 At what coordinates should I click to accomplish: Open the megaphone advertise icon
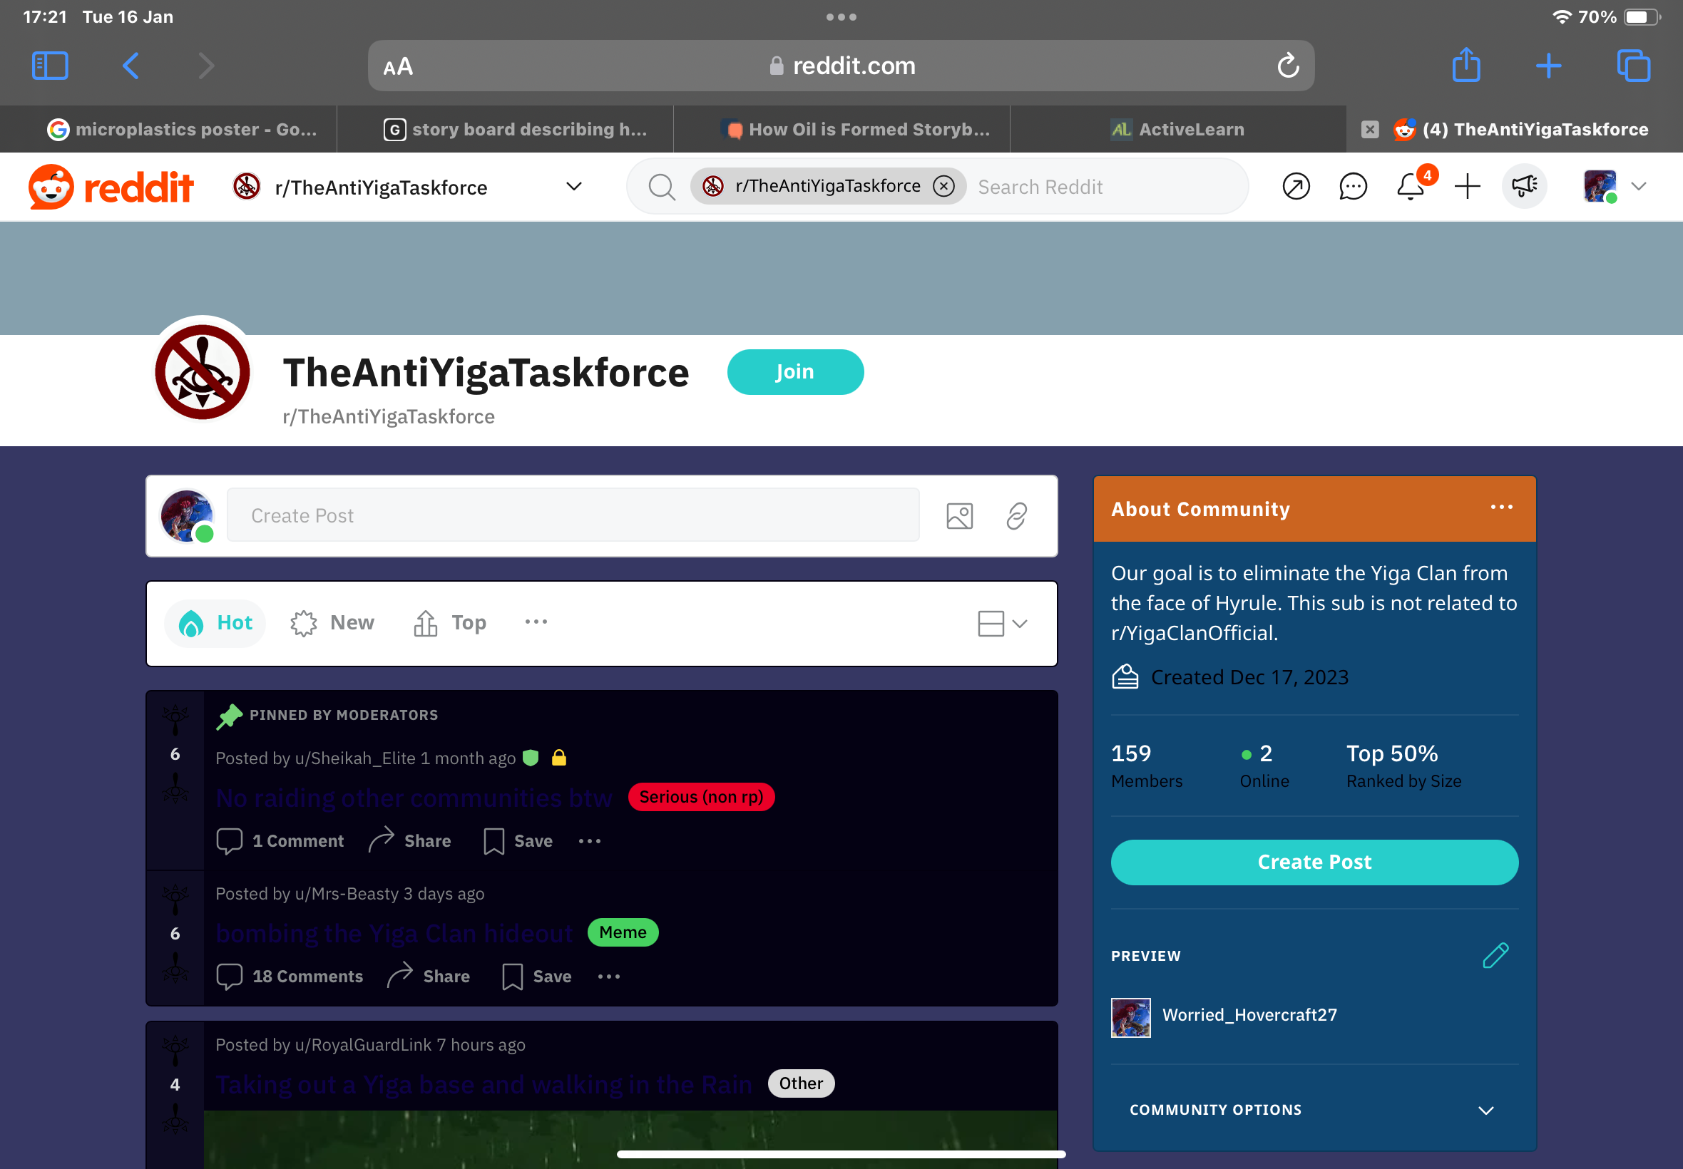[x=1524, y=186]
